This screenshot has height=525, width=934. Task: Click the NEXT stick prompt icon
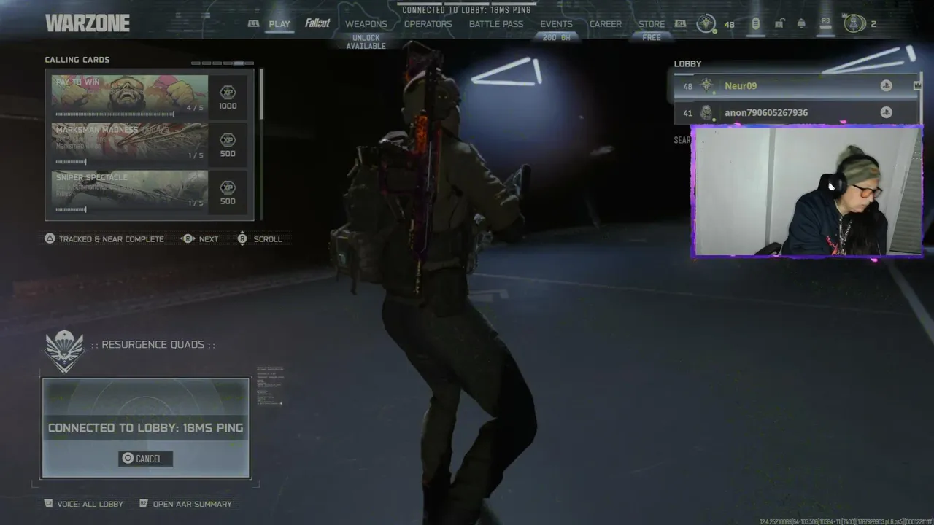pos(188,238)
